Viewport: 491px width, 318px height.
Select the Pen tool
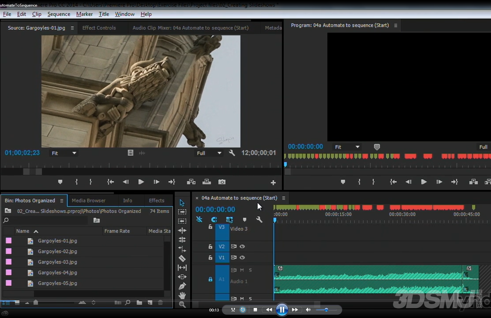tap(182, 286)
